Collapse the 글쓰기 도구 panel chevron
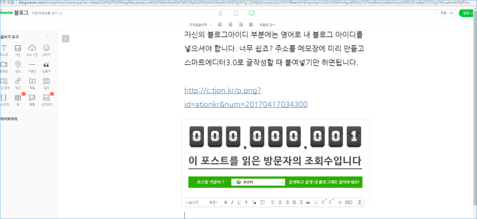 [x=48, y=37]
